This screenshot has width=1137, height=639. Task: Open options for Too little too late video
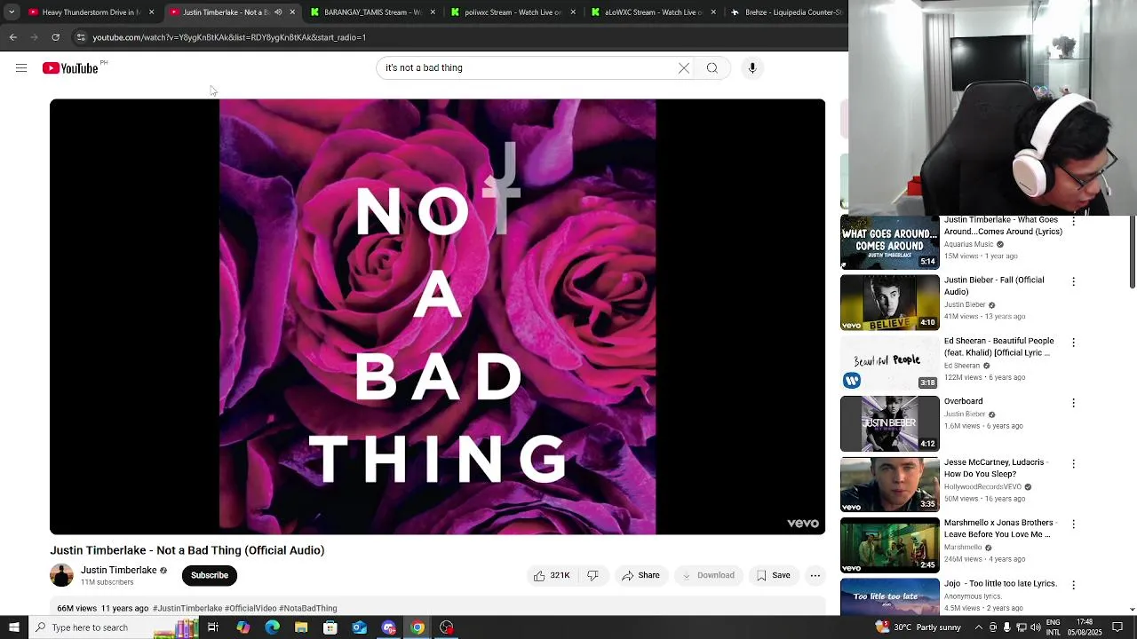1073,586
